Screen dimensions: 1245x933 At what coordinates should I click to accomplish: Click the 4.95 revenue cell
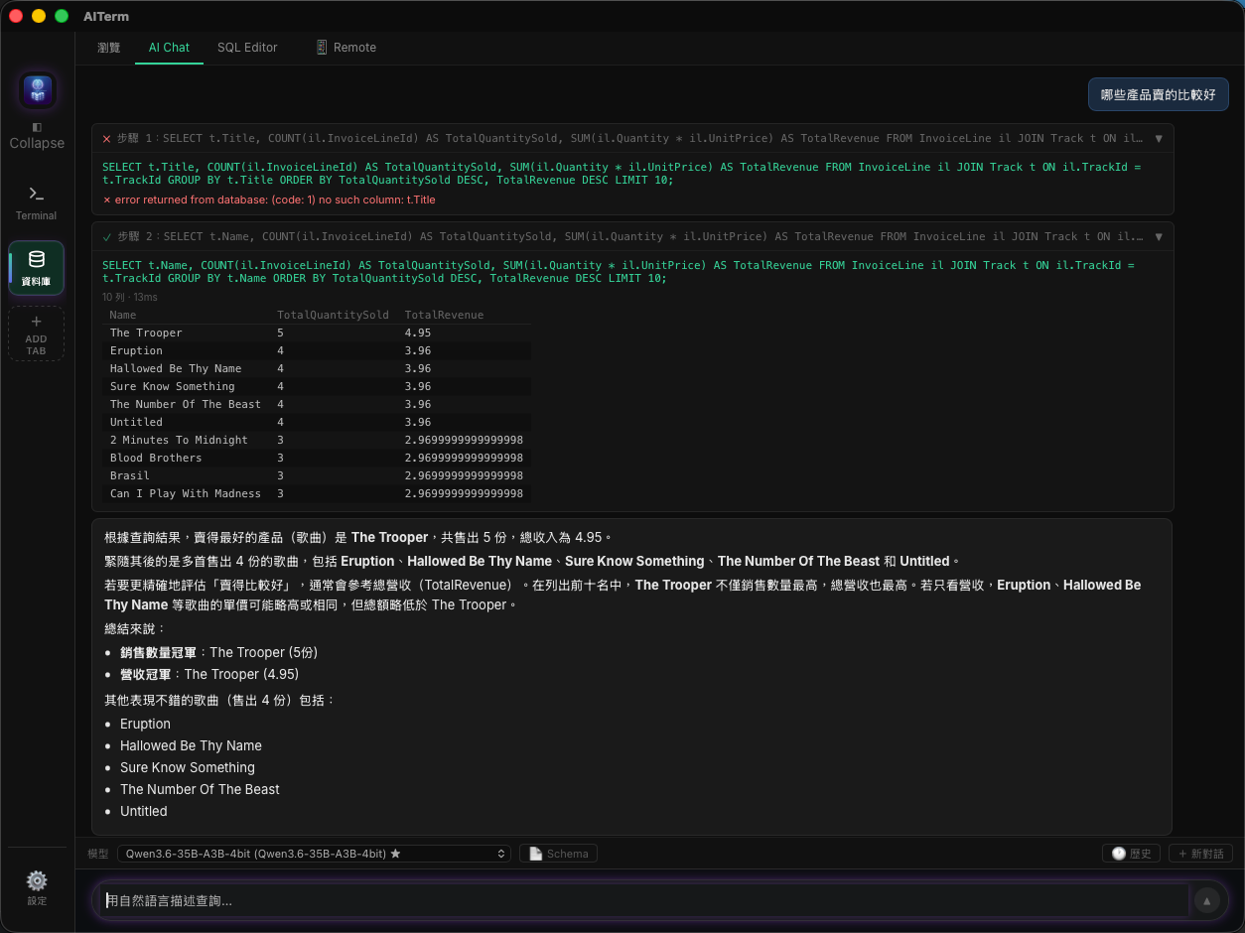point(418,333)
